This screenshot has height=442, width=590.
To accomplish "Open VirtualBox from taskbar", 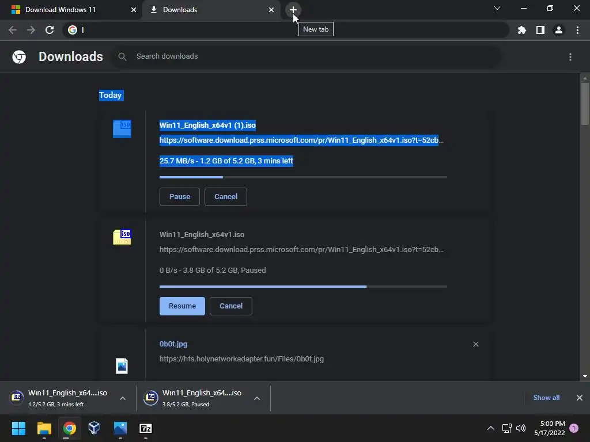I will tap(94, 428).
